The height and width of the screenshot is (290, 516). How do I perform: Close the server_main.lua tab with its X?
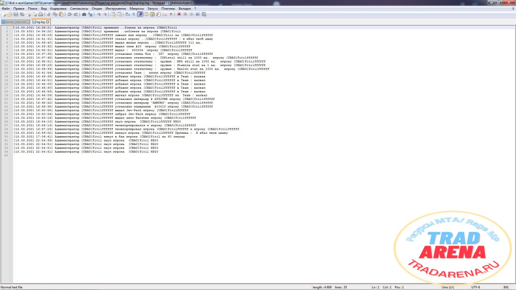click(x=28, y=22)
